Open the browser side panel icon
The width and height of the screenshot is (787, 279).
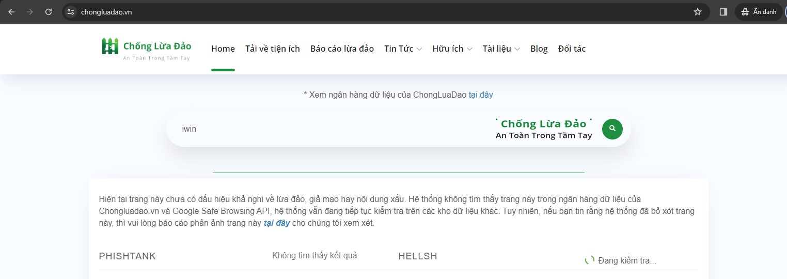tap(723, 12)
